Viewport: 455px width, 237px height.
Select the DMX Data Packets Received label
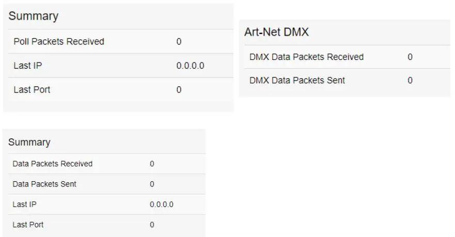coord(306,57)
